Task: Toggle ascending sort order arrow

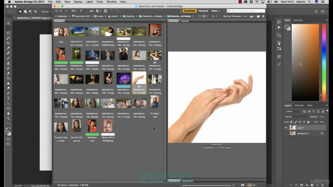Action: [x=245, y=16]
